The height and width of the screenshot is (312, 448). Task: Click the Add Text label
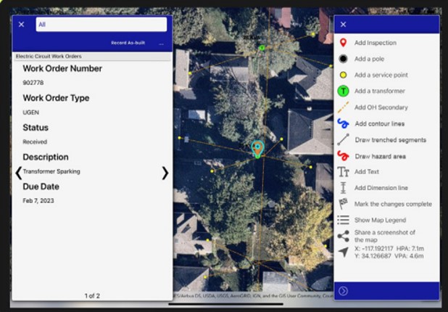pos(367,171)
